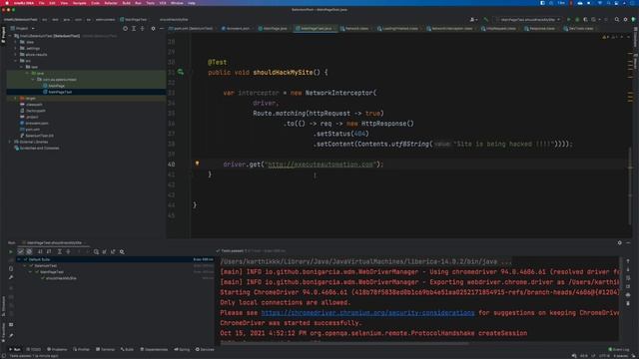639x359 pixels.
Task: Expand External Libraries node
Action: click(10, 142)
